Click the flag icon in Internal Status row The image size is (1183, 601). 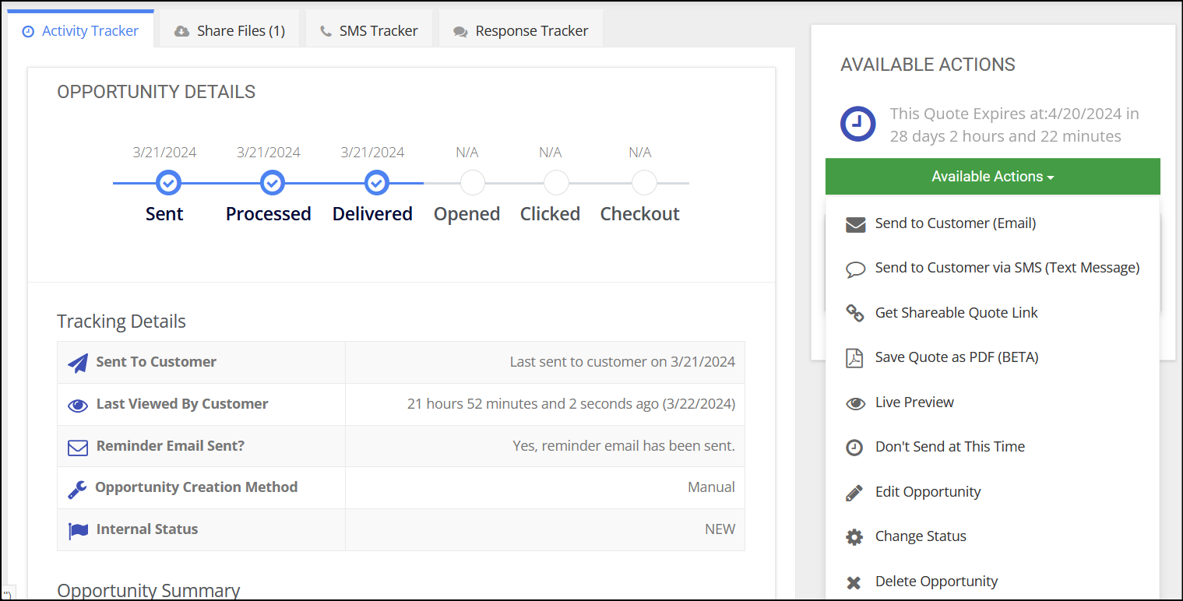pyautogui.click(x=78, y=531)
